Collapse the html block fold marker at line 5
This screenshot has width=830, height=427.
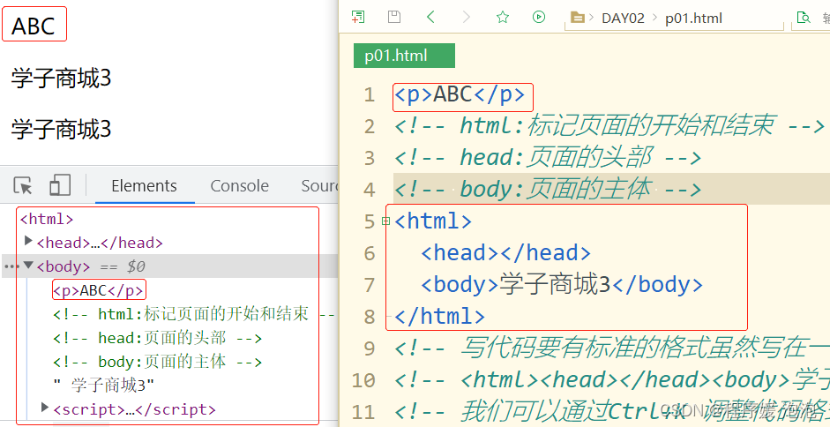(x=385, y=221)
